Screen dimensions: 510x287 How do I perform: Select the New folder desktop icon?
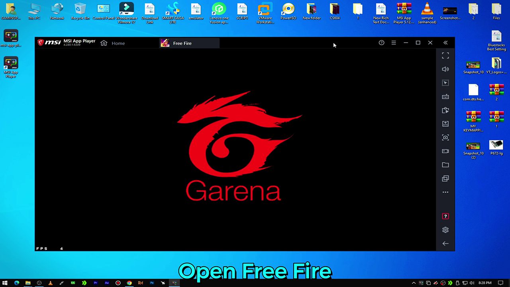click(312, 11)
